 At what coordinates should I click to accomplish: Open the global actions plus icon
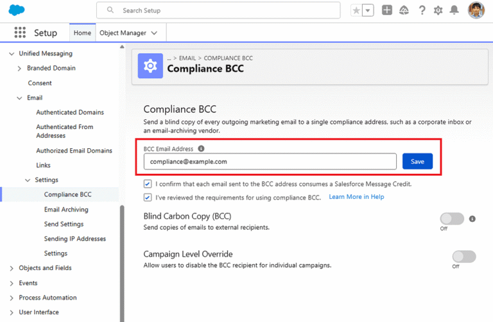386,10
